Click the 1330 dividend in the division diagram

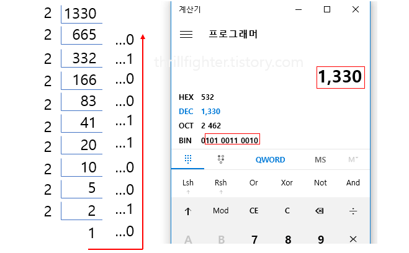click(x=80, y=14)
